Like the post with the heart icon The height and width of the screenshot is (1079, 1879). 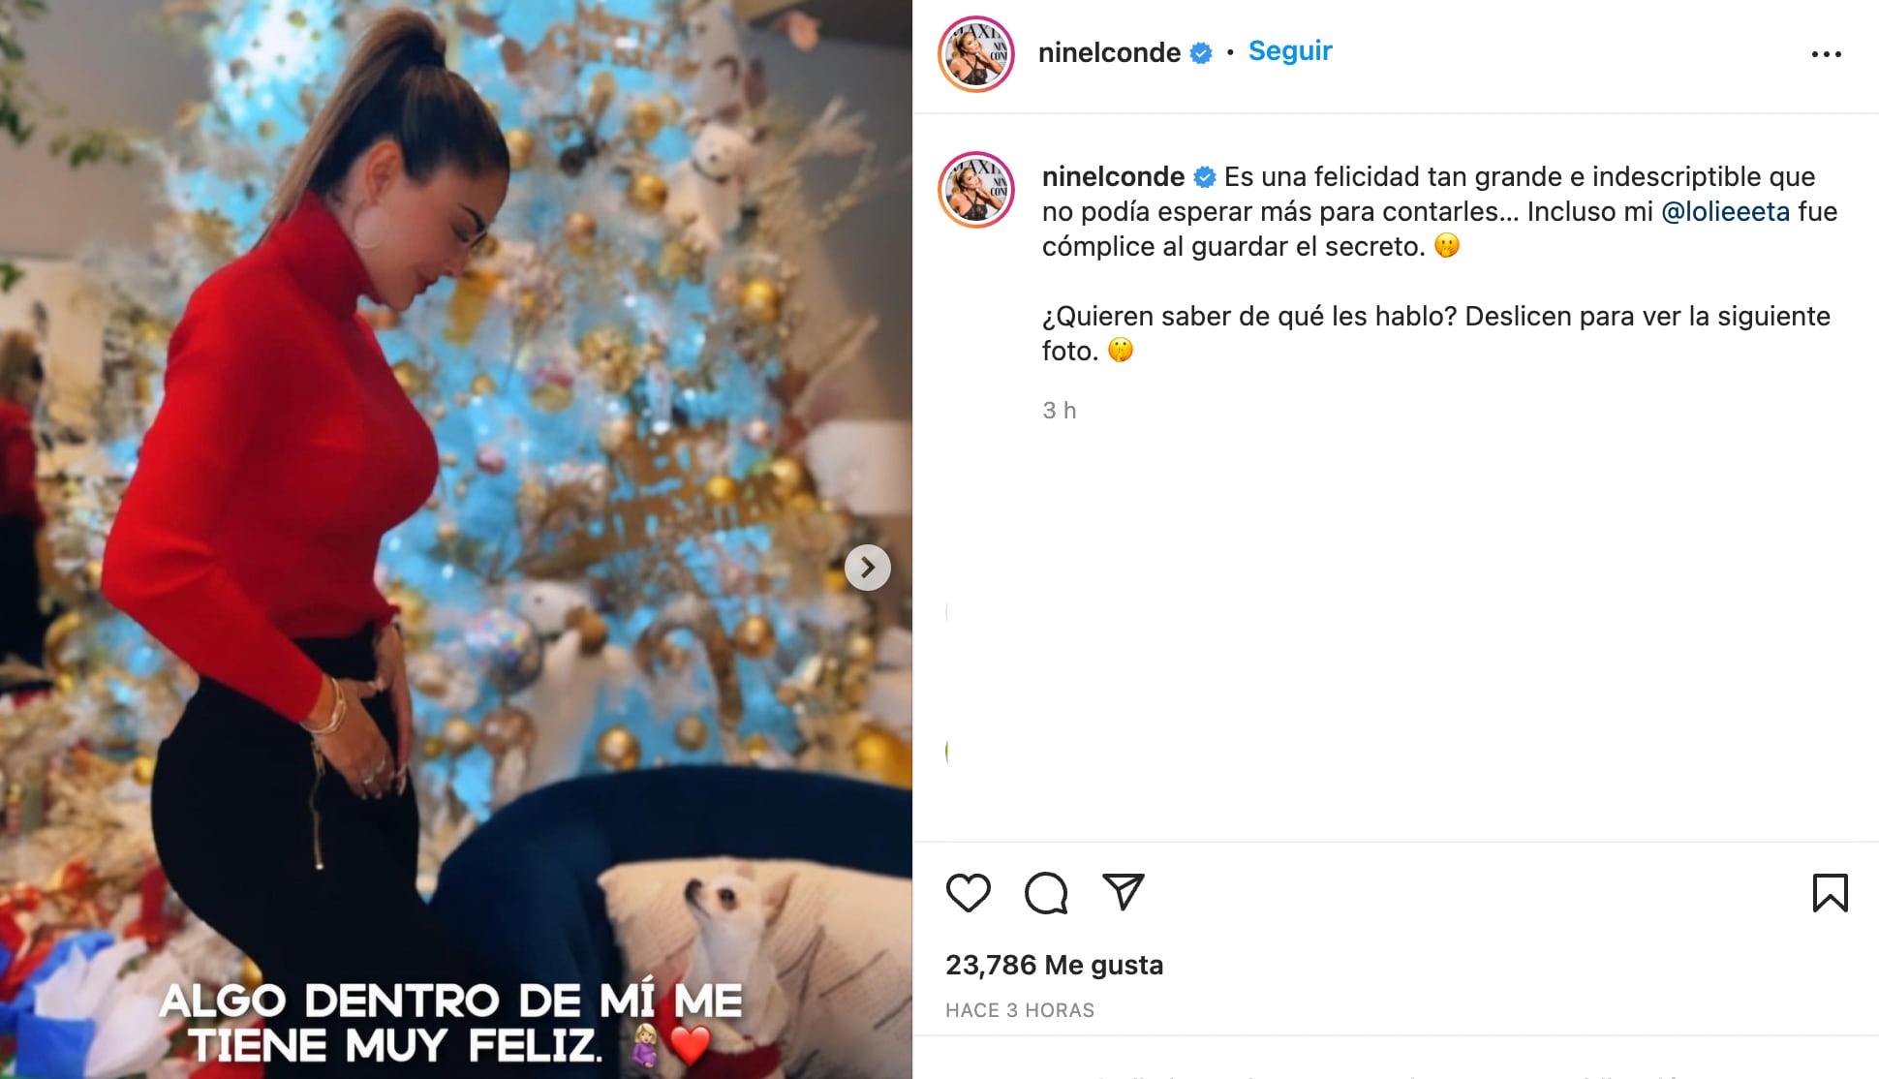[x=968, y=893]
